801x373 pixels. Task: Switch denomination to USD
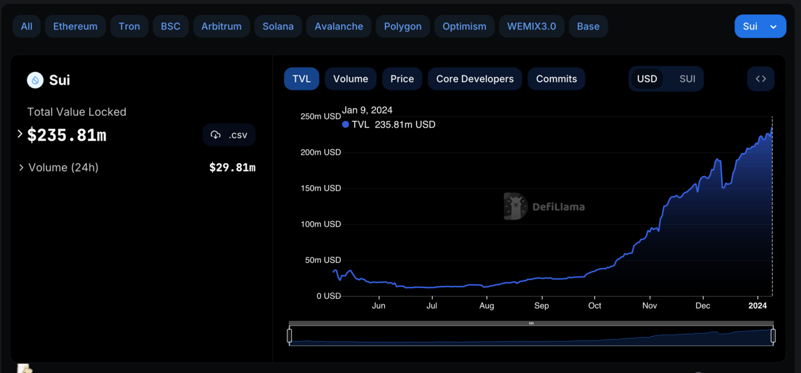click(647, 79)
